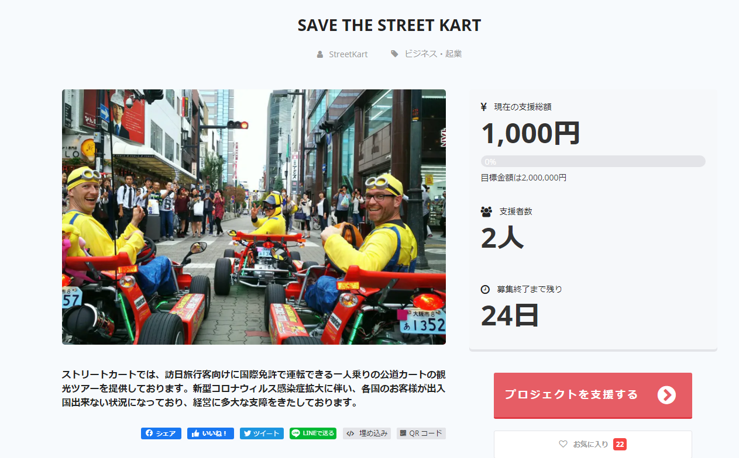739x458 pixels.
Task: Open the 埋め込み embed code option
Action: click(x=366, y=433)
